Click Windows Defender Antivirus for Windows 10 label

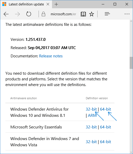[39, 112]
